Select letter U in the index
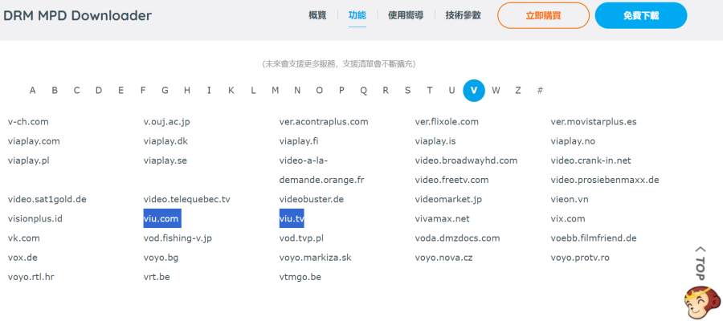Viewport: 723px width, 321px height. 451,90
